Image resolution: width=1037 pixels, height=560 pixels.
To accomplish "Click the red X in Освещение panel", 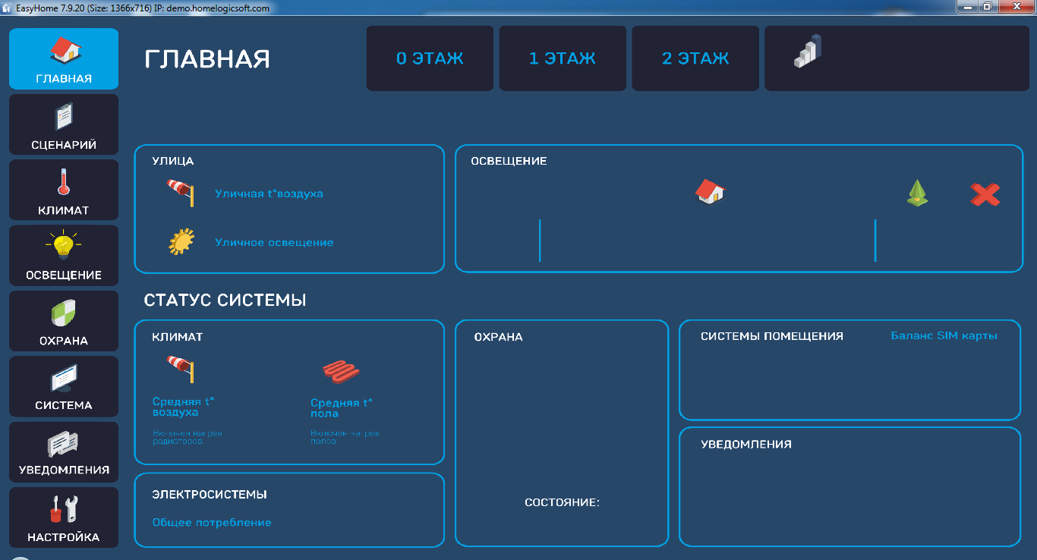I will tap(985, 195).
